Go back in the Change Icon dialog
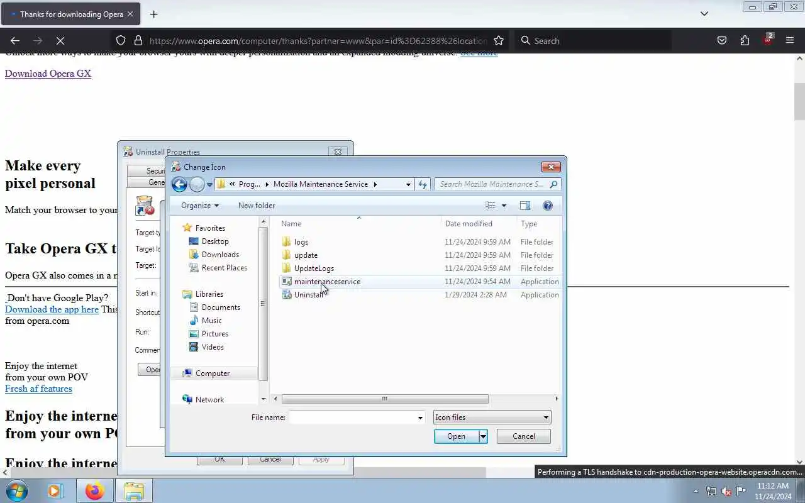805x503 pixels. click(x=179, y=184)
